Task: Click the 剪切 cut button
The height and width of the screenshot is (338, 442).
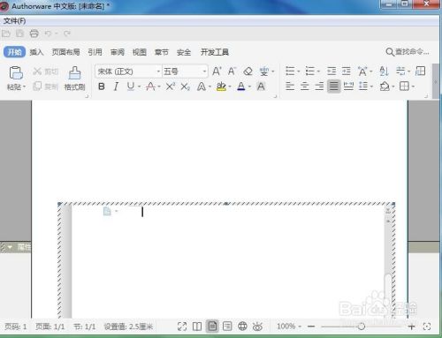Action: (x=46, y=71)
